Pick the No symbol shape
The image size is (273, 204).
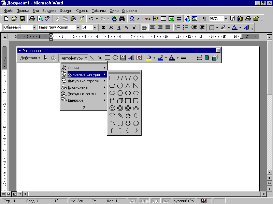tap(128, 108)
